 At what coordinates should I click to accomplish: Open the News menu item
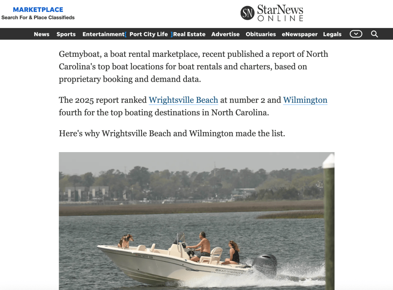tap(41, 34)
